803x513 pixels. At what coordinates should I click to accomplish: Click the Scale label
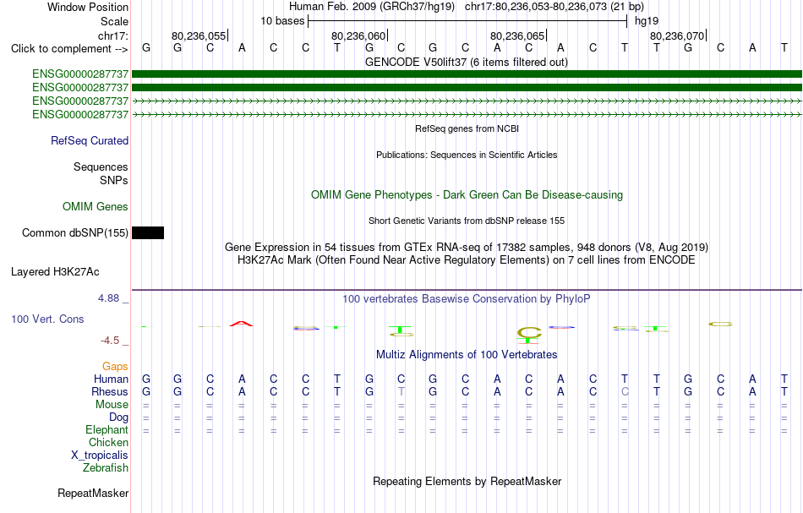[x=115, y=21]
